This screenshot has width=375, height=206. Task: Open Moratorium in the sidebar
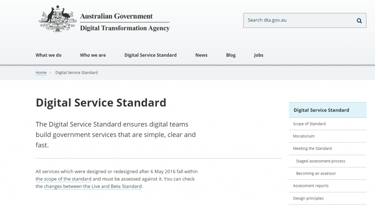coord(328,136)
